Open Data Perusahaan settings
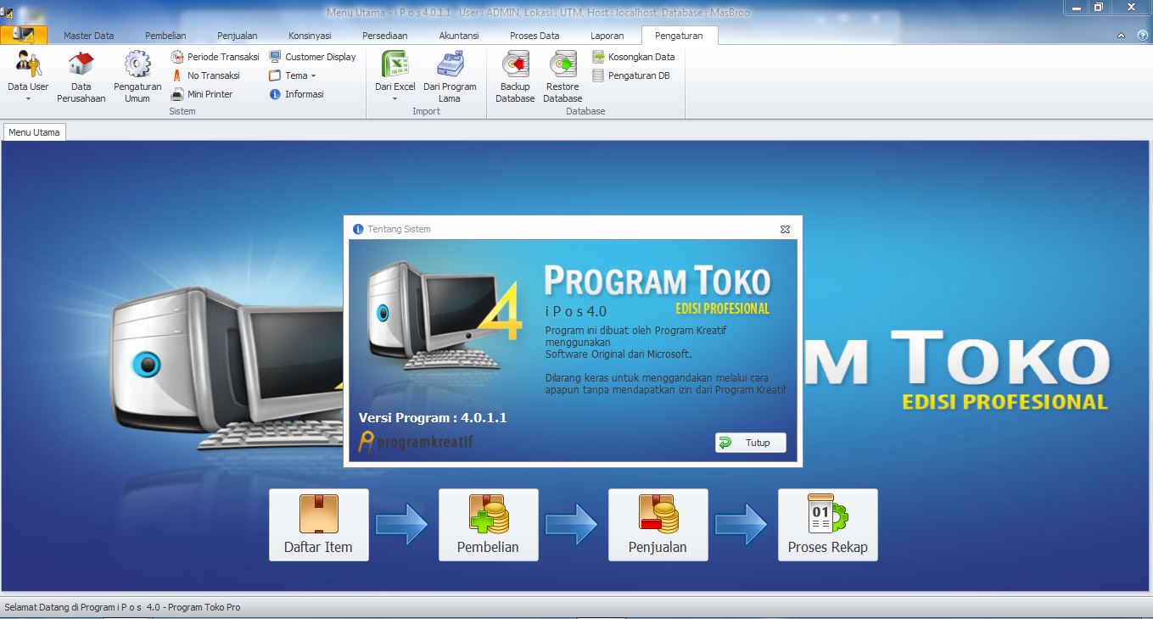Screen dimensions: 1153x619 coord(81,75)
